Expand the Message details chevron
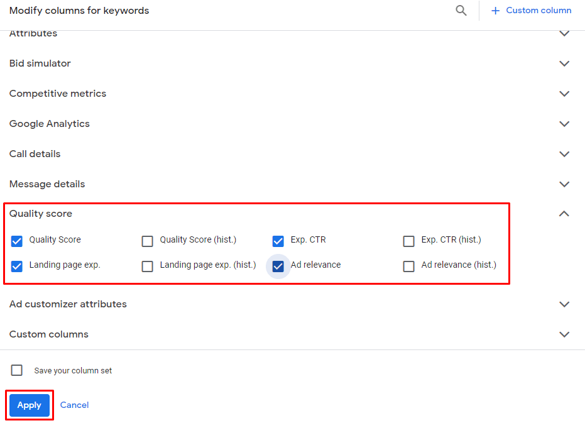This screenshot has height=423, width=585. coord(564,184)
